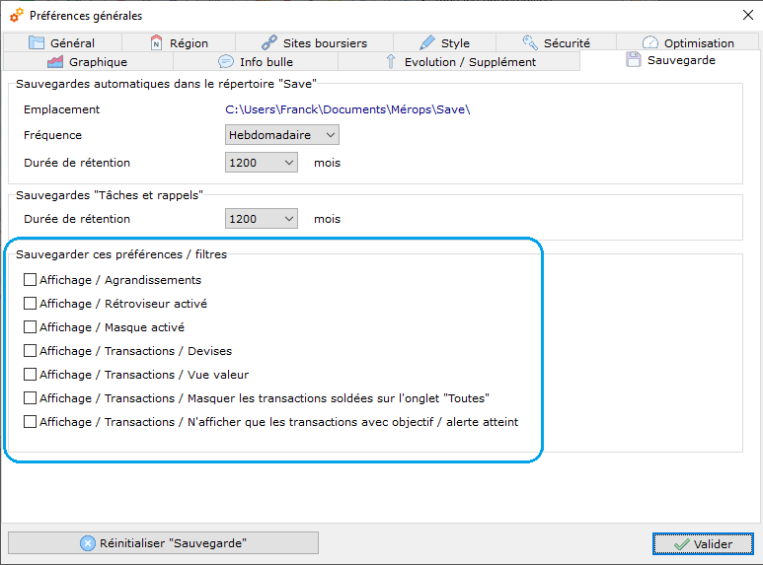
Task: Open the Graphique tab
Action: tap(88, 62)
